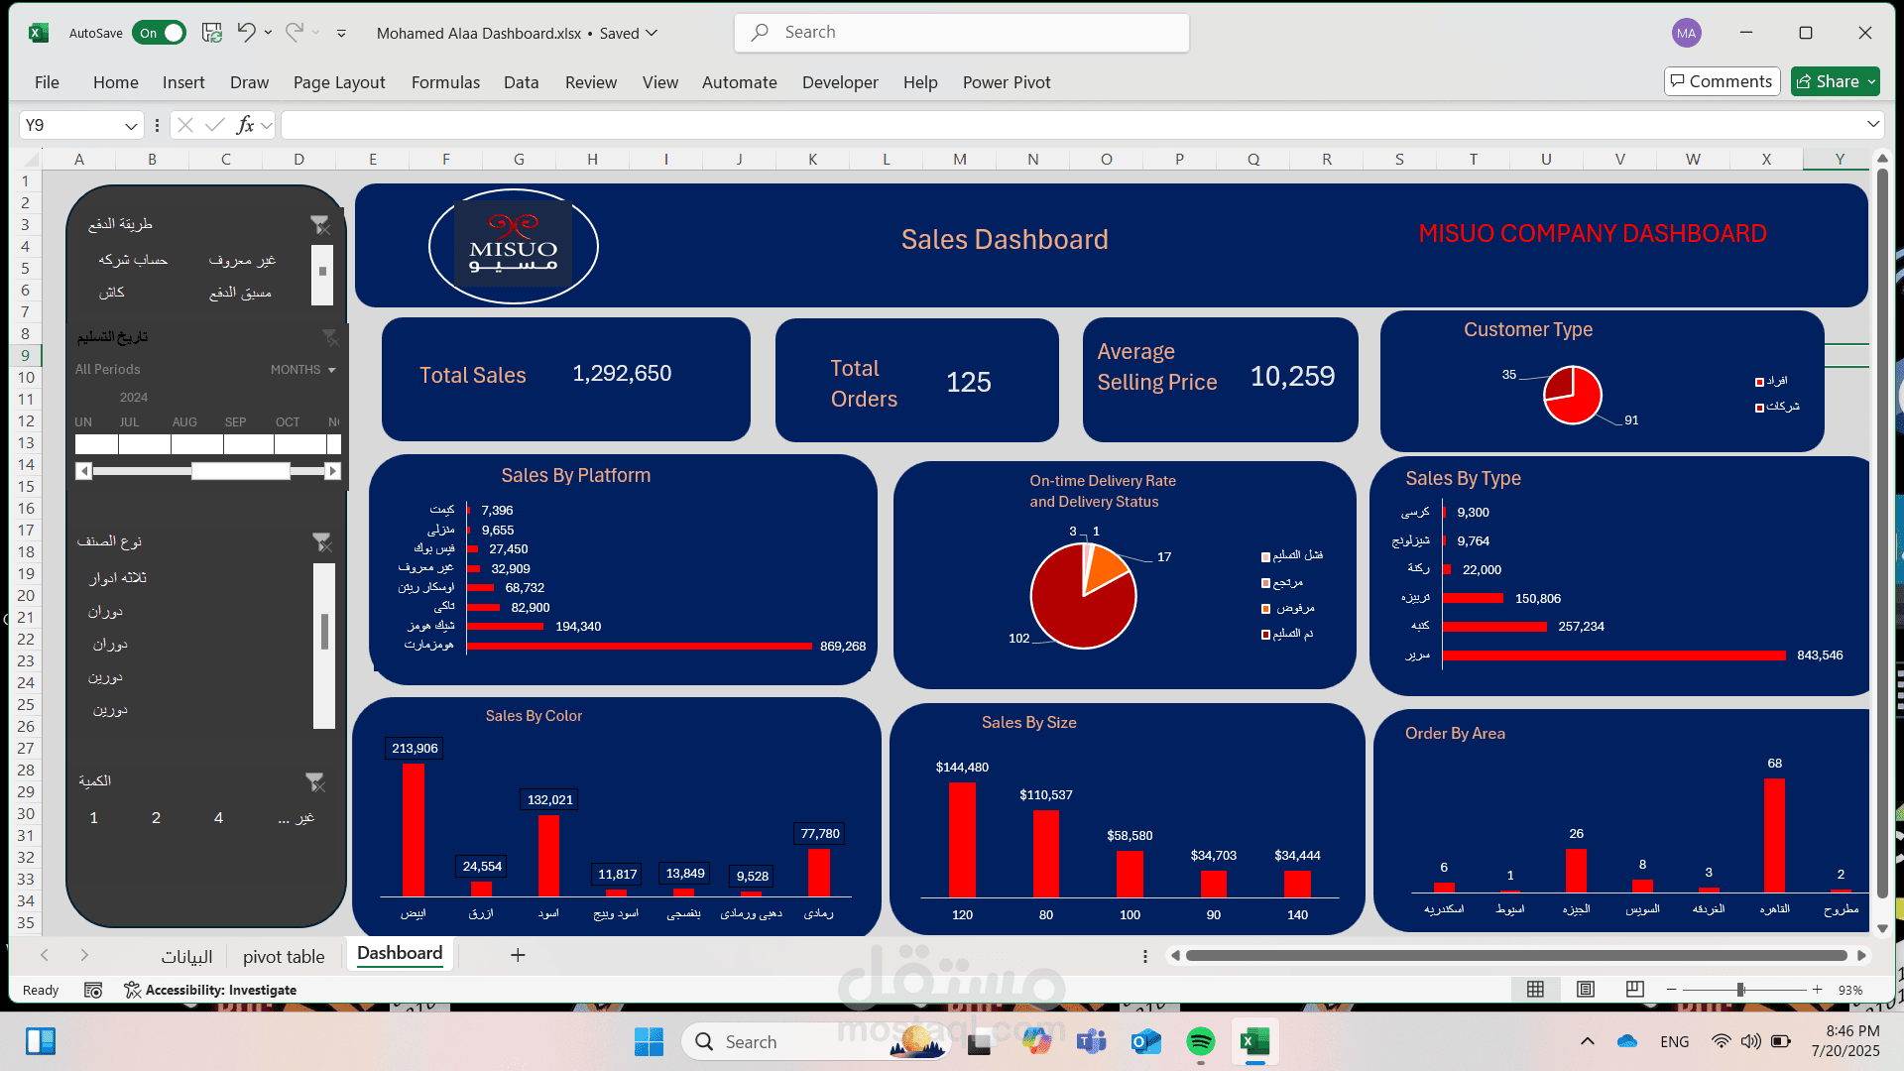Select the كاش payment slicer option
1904x1071 pixels.
coord(112,293)
